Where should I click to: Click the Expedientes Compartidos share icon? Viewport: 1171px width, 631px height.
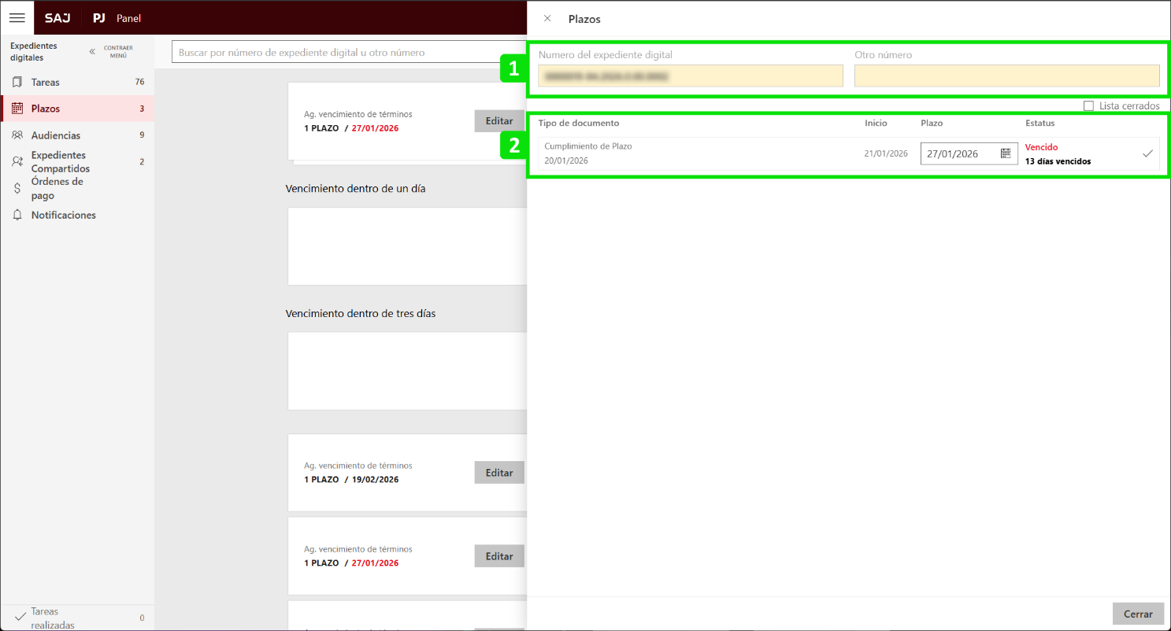pos(17,162)
